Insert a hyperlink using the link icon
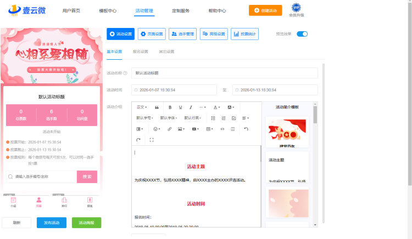 click(x=169, y=129)
